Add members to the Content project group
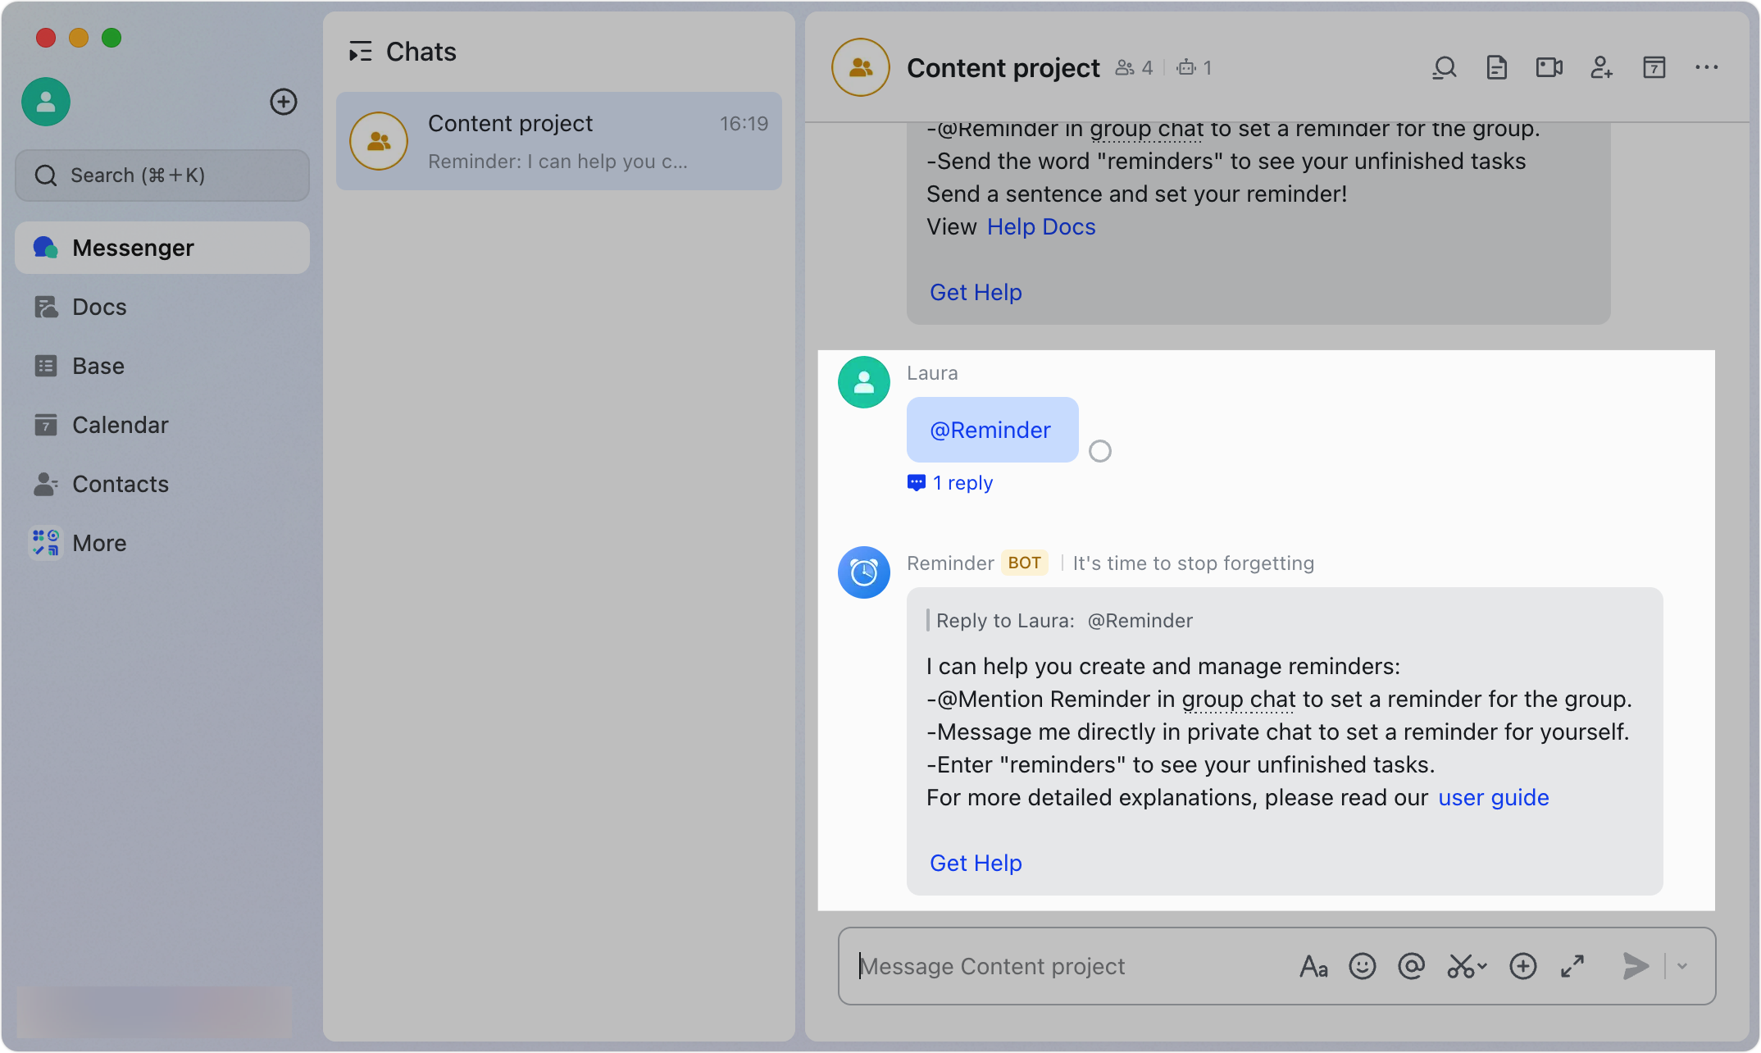The width and height of the screenshot is (1761, 1053). [x=1602, y=68]
